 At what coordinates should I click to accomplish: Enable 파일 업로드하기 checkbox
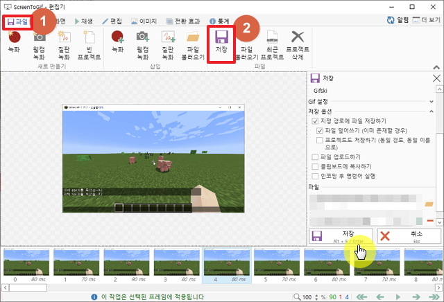[315, 157]
